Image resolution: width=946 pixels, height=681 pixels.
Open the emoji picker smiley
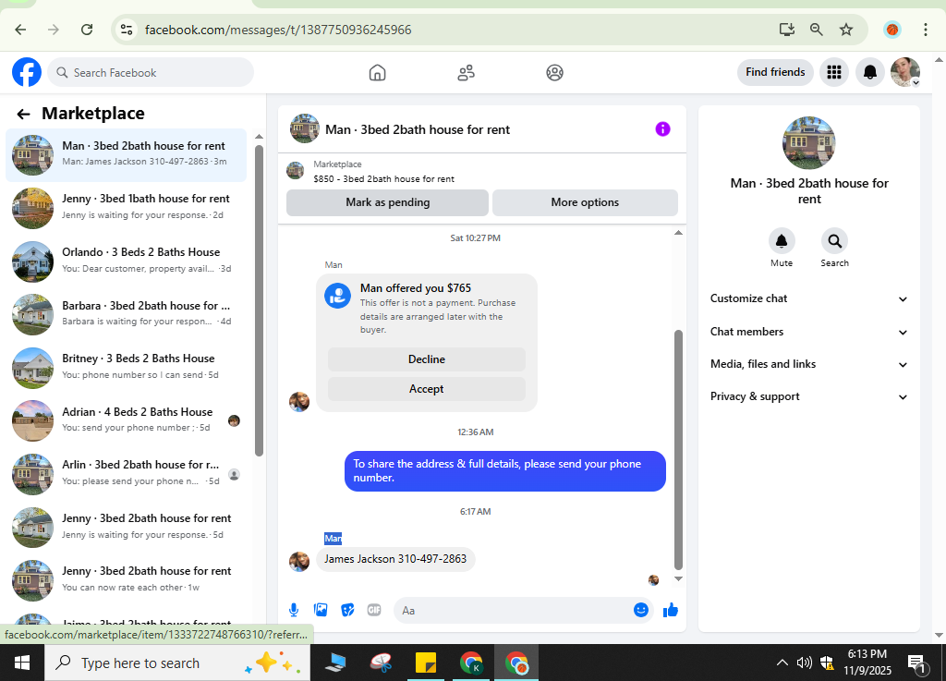pos(641,610)
